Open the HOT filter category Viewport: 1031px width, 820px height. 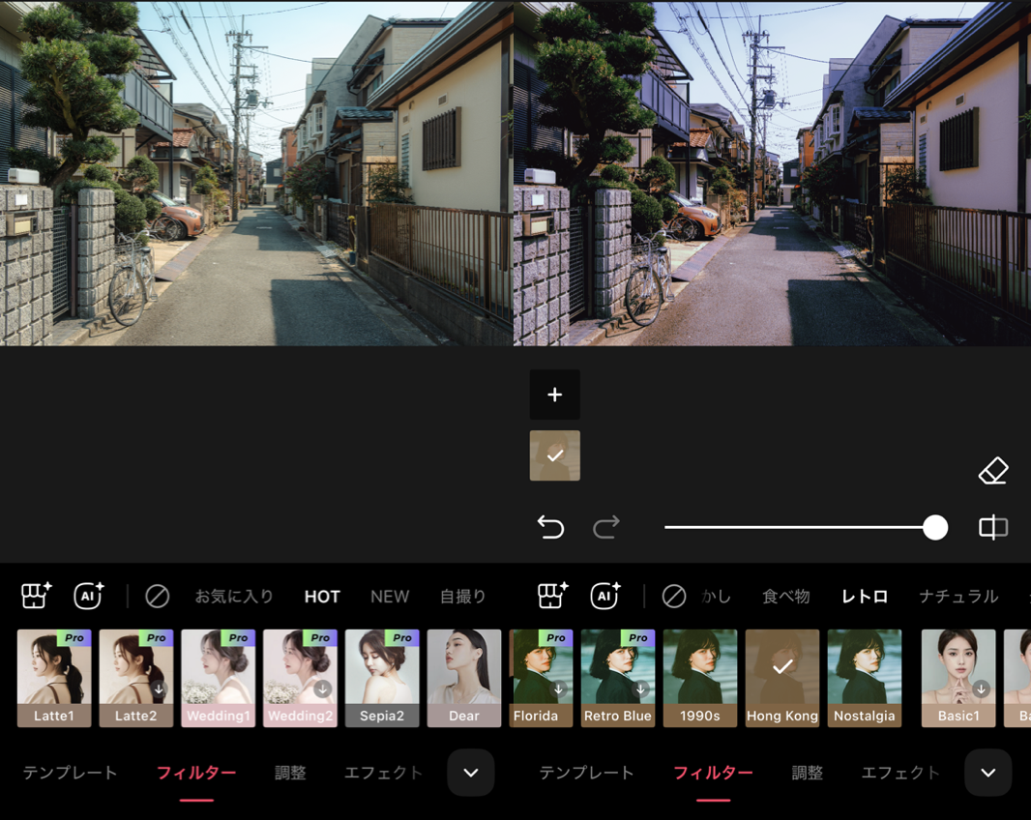point(321,597)
